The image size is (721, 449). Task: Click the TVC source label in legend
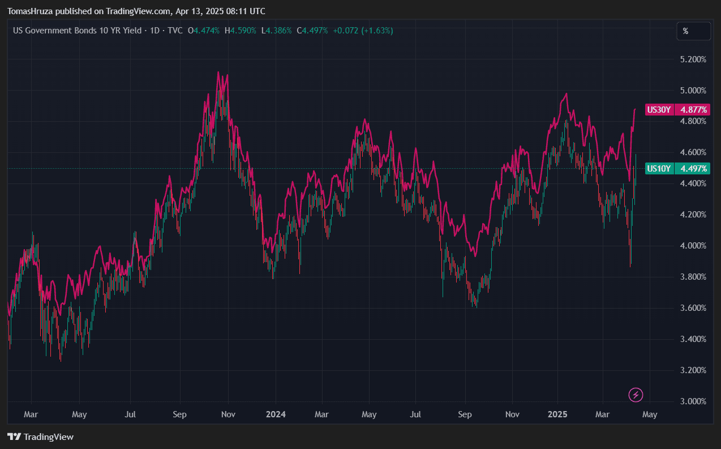pyautogui.click(x=175, y=30)
